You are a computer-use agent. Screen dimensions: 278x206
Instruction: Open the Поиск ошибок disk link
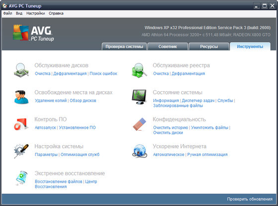(103, 74)
